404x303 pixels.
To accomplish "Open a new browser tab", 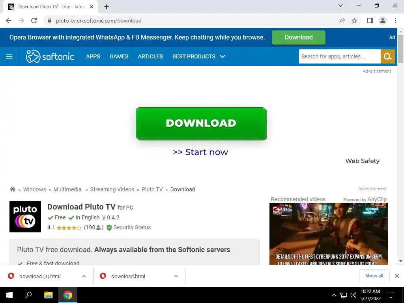I will point(107,7).
